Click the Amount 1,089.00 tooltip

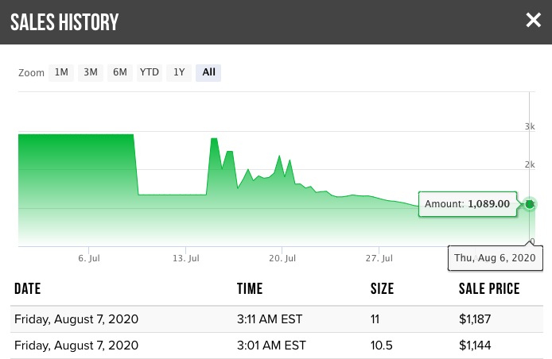click(x=467, y=204)
